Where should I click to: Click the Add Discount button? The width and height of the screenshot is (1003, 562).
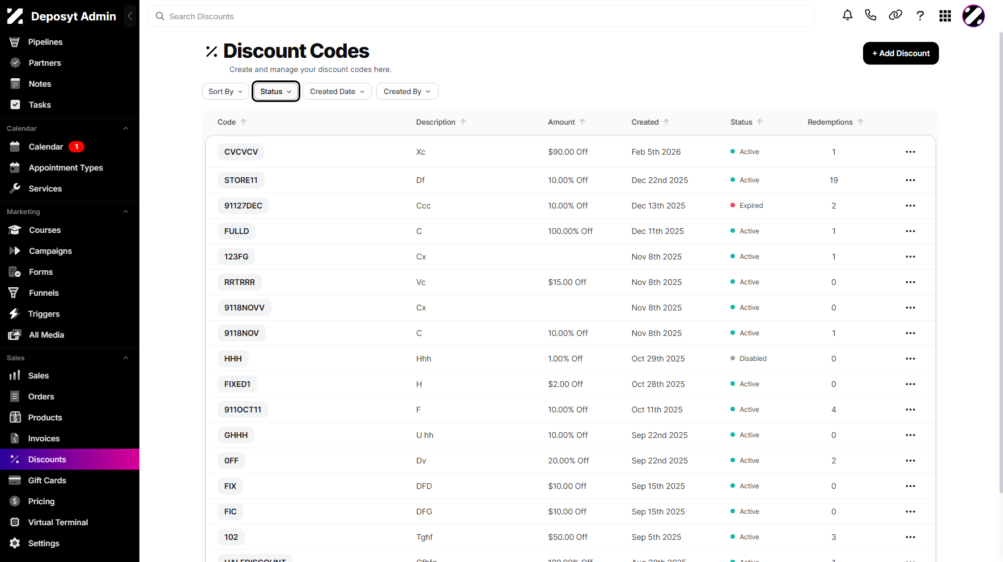[901, 53]
